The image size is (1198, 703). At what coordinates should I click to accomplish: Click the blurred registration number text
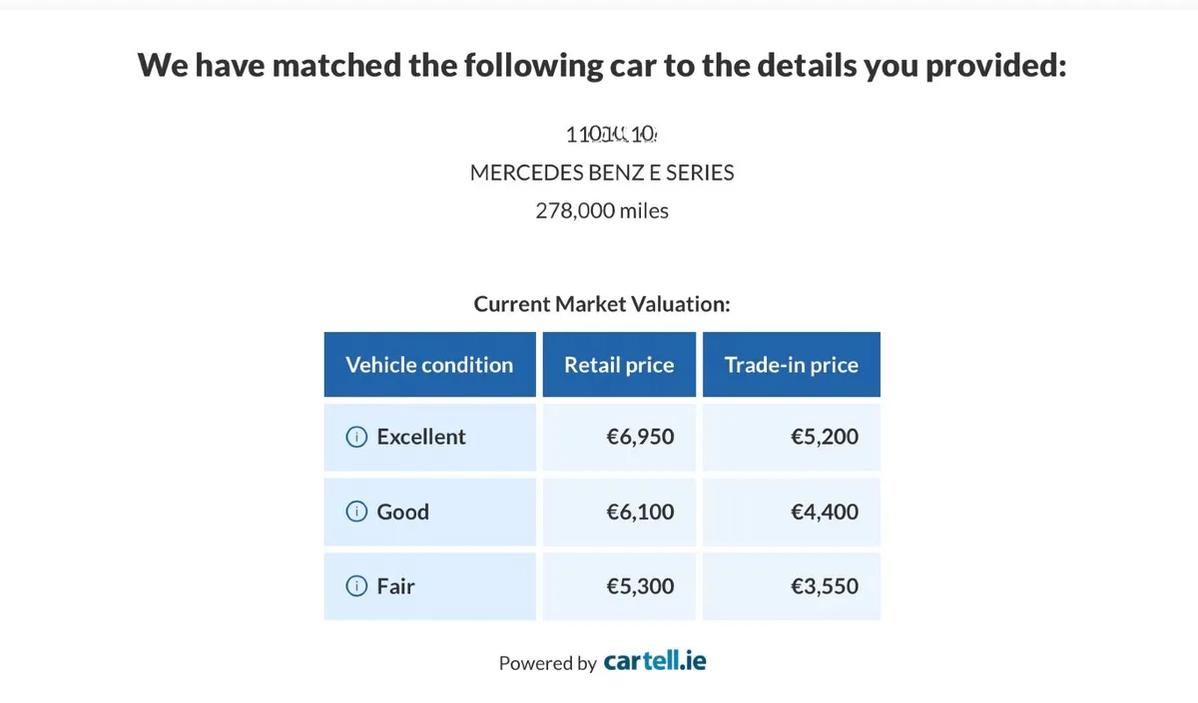(x=611, y=134)
